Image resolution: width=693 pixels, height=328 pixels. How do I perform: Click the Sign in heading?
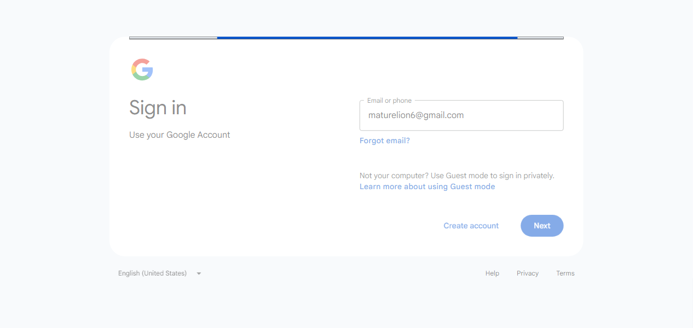point(158,108)
